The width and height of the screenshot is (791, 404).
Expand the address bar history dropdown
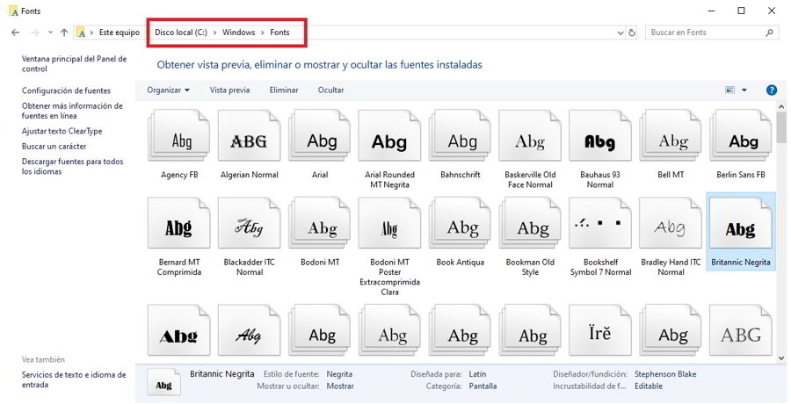tap(620, 32)
